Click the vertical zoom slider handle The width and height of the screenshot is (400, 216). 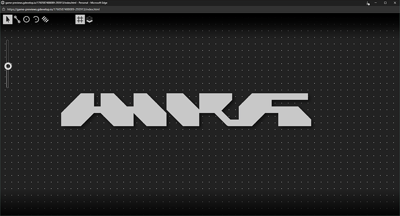point(8,67)
